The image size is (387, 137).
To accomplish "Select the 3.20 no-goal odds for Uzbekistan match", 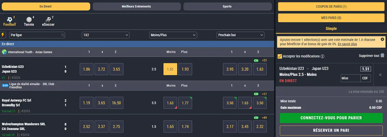I will click(245, 69).
